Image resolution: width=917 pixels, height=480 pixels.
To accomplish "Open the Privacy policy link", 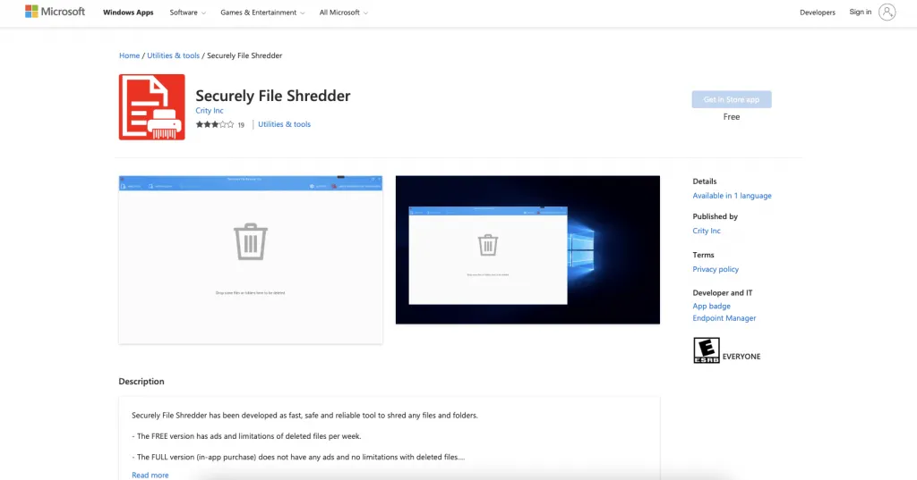I will point(716,269).
